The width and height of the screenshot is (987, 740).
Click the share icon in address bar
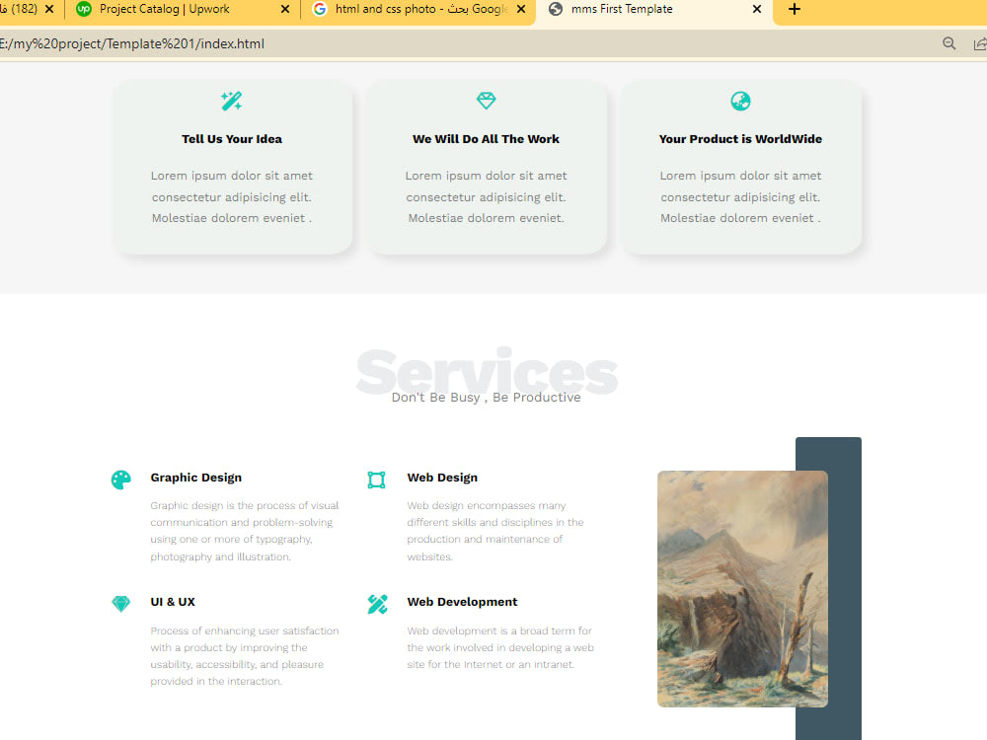980,43
